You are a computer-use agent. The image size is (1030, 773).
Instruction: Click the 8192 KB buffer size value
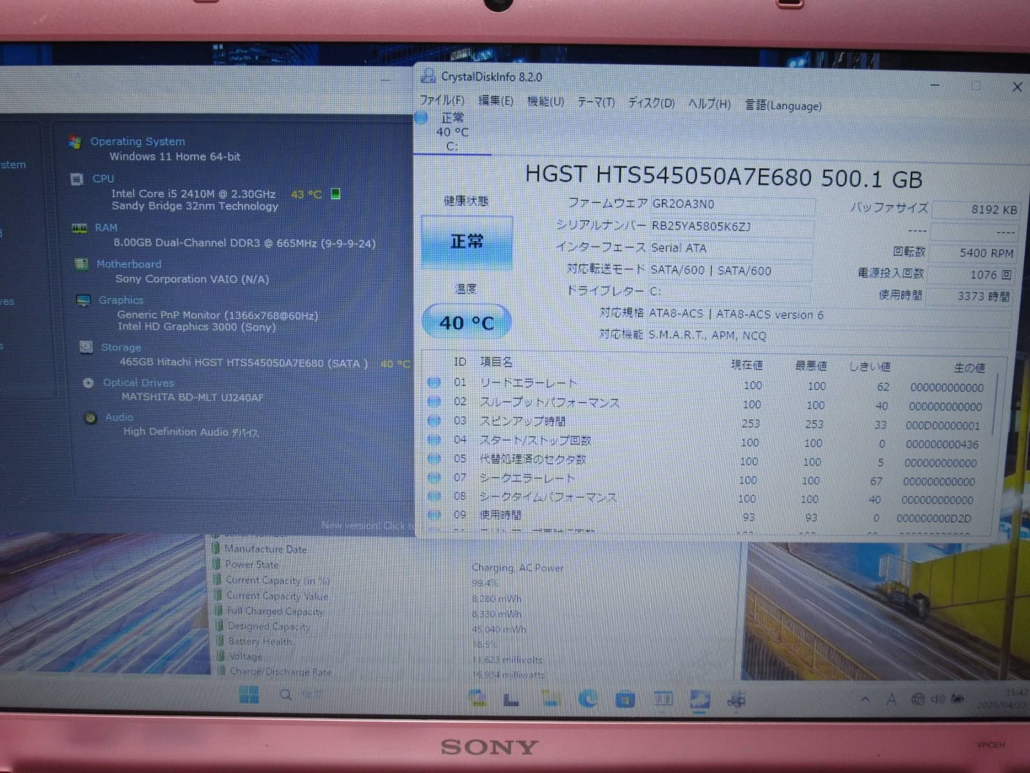(x=975, y=209)
